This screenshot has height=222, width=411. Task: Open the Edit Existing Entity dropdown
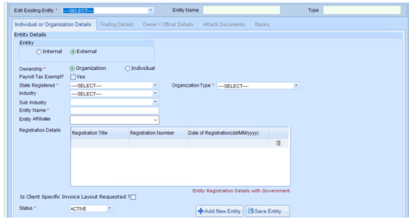click(x=151, y=11)
